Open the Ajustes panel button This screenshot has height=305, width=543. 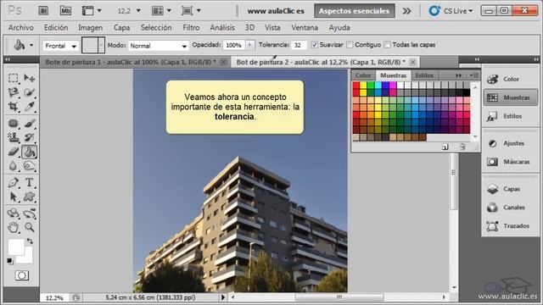tap(510, 143)
